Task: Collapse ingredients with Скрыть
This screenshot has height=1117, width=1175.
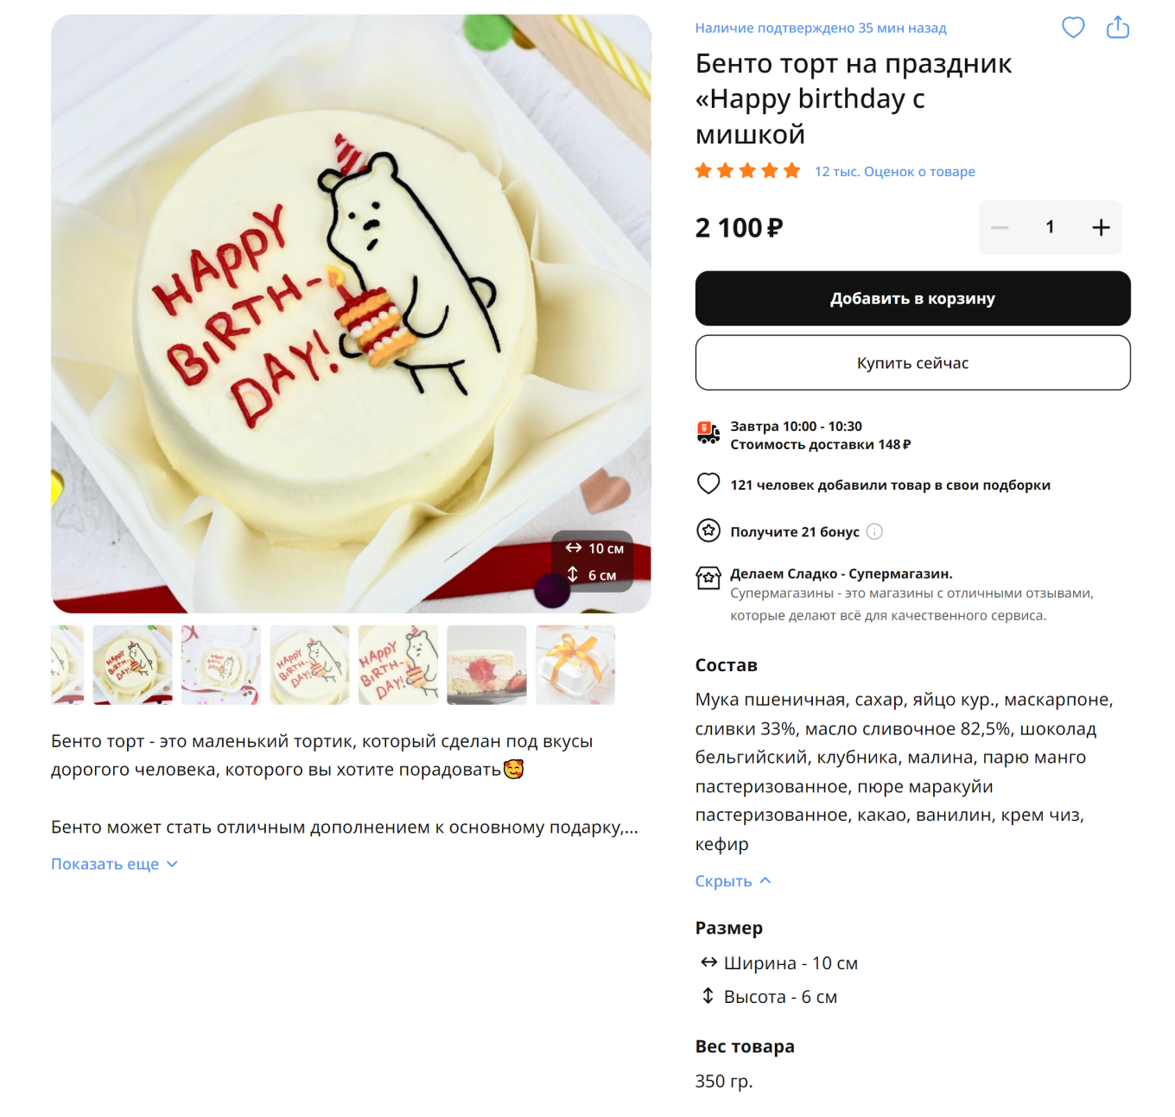Action: (x=733, y=881)
